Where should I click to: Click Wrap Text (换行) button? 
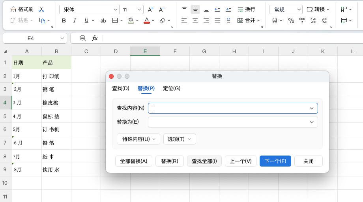246,9
